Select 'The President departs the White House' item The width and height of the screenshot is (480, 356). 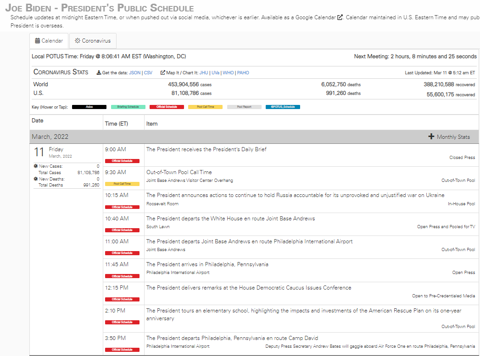tap(230, 219)
